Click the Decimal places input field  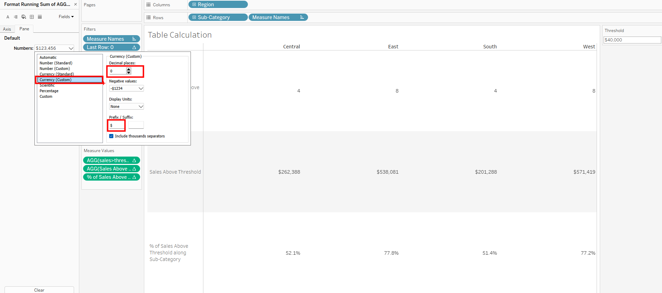pyautogui.click(x=118, y=71)
